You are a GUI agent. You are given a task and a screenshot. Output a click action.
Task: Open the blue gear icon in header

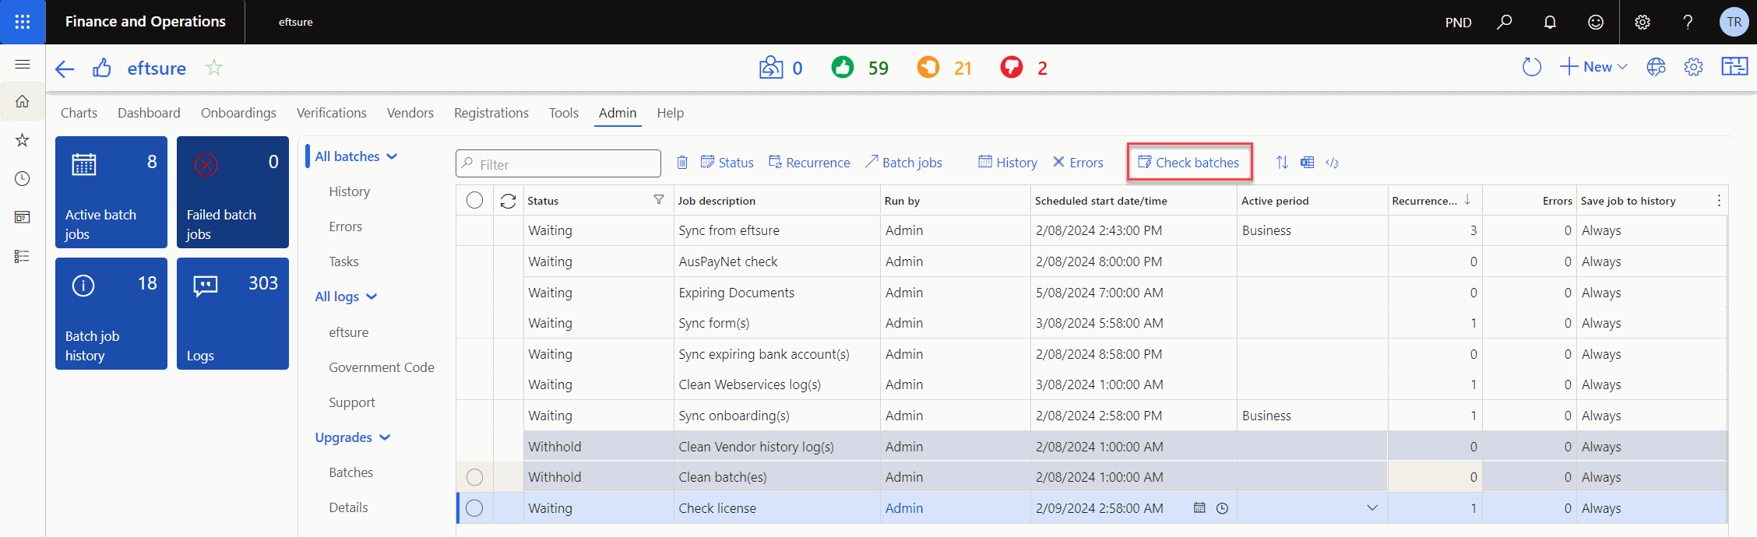click(x=1693, y=67)
